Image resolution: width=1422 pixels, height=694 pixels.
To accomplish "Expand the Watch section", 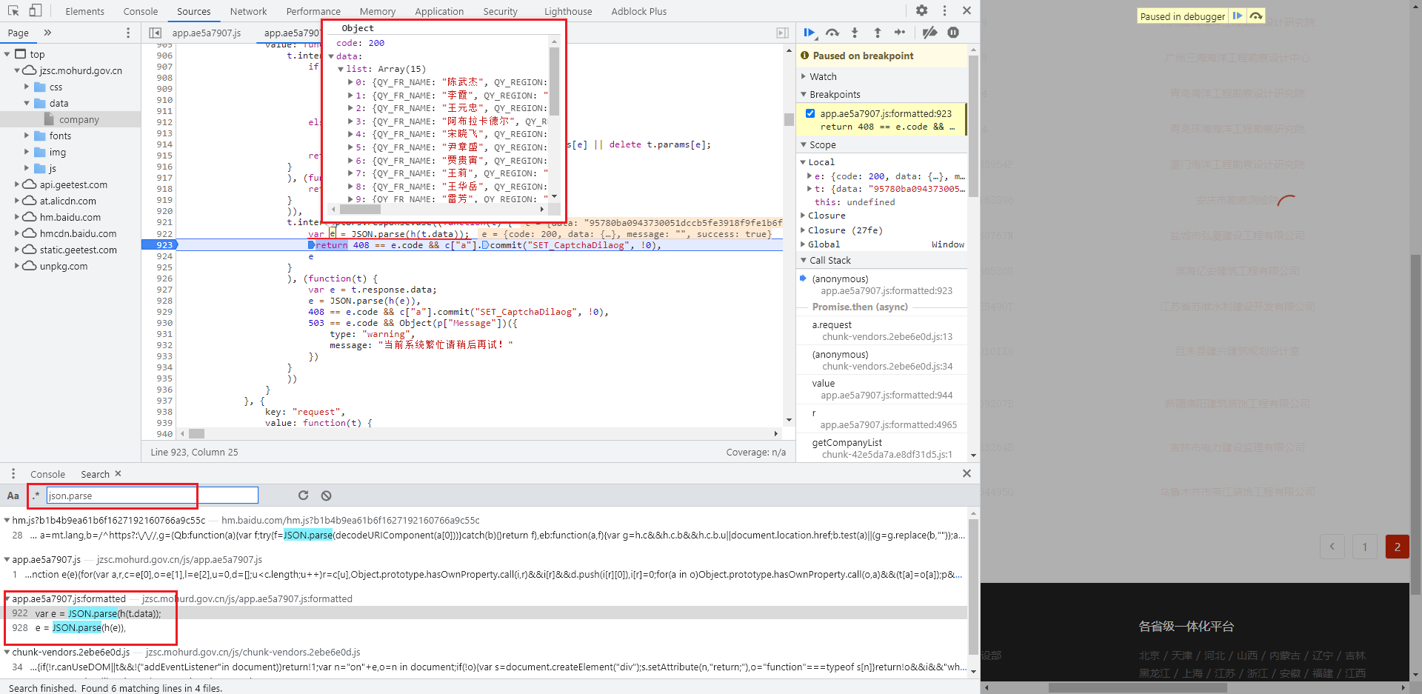I will tap(822, 76).
